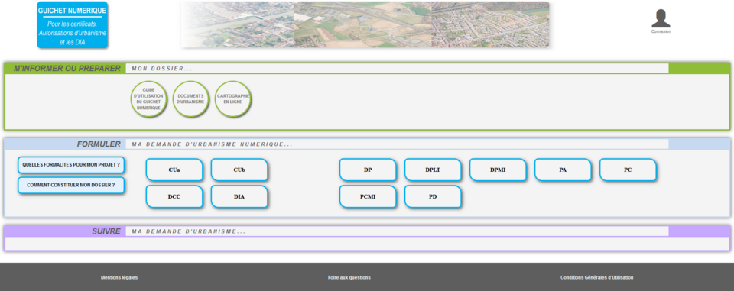734x291 pixels.
Task: Open Foire aux questions link
Action: click(349, 277)
